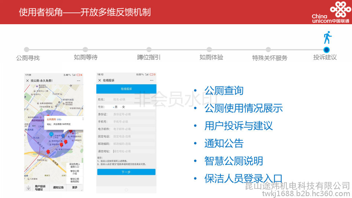Click the 如厕等待 timeline dot
Image resolution: width=352 pixels, height=198 pixels.
tap(85, 49)
